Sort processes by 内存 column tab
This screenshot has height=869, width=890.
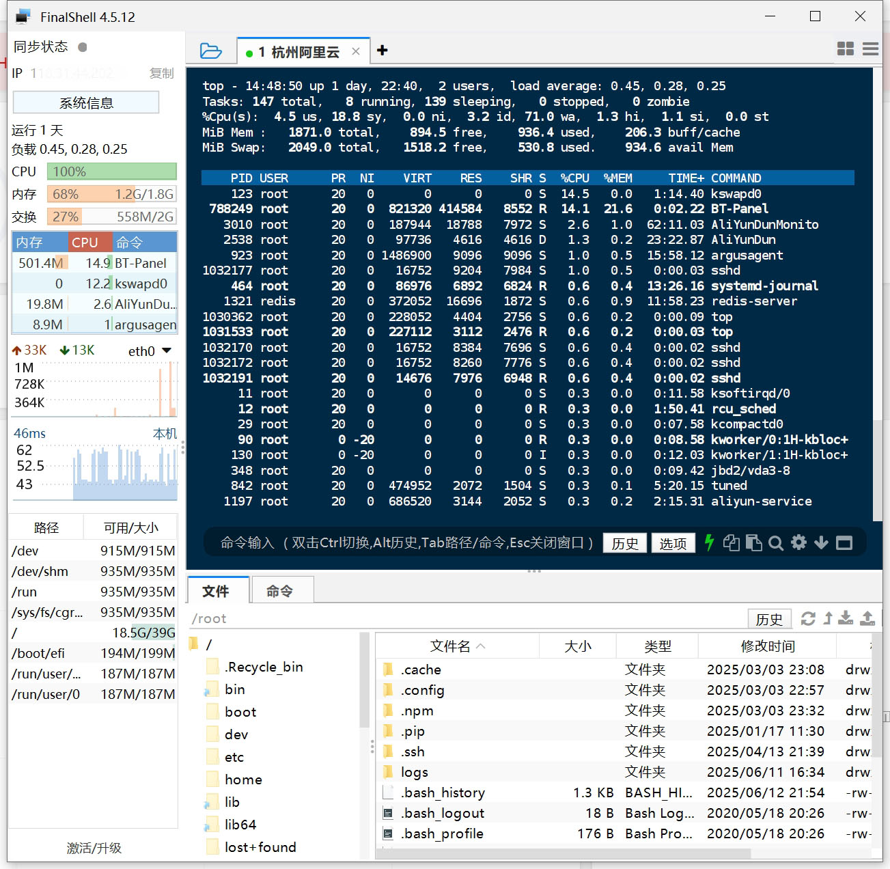tap(40, 243)
